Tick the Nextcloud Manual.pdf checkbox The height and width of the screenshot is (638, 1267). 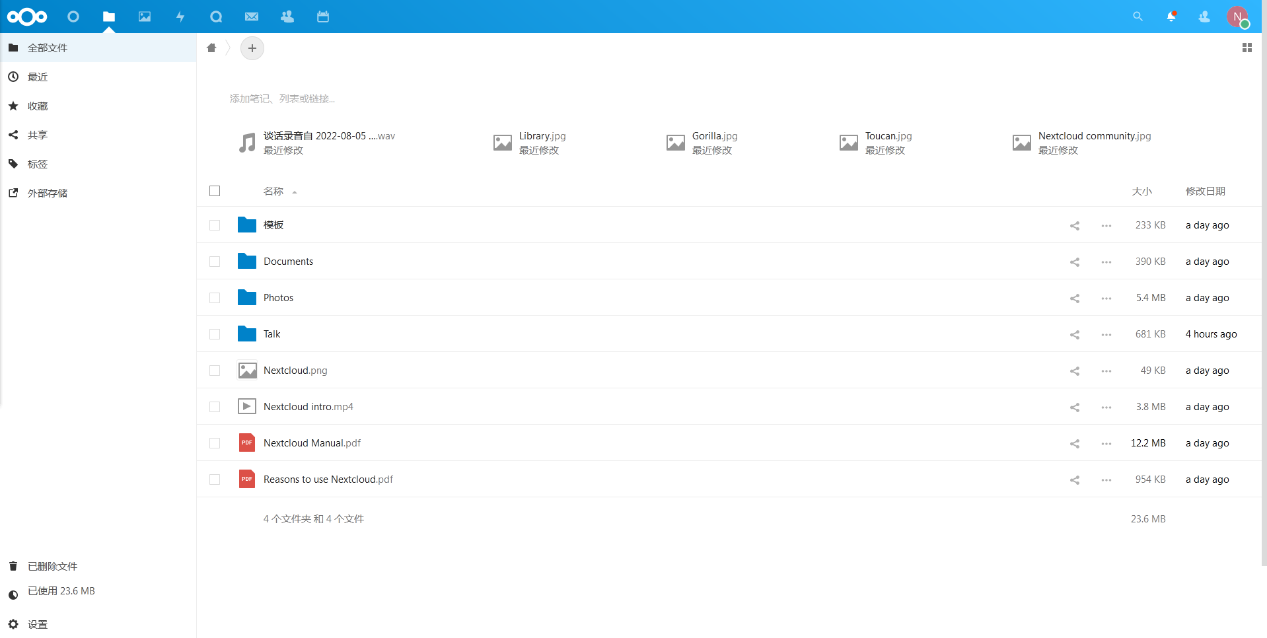215,443
